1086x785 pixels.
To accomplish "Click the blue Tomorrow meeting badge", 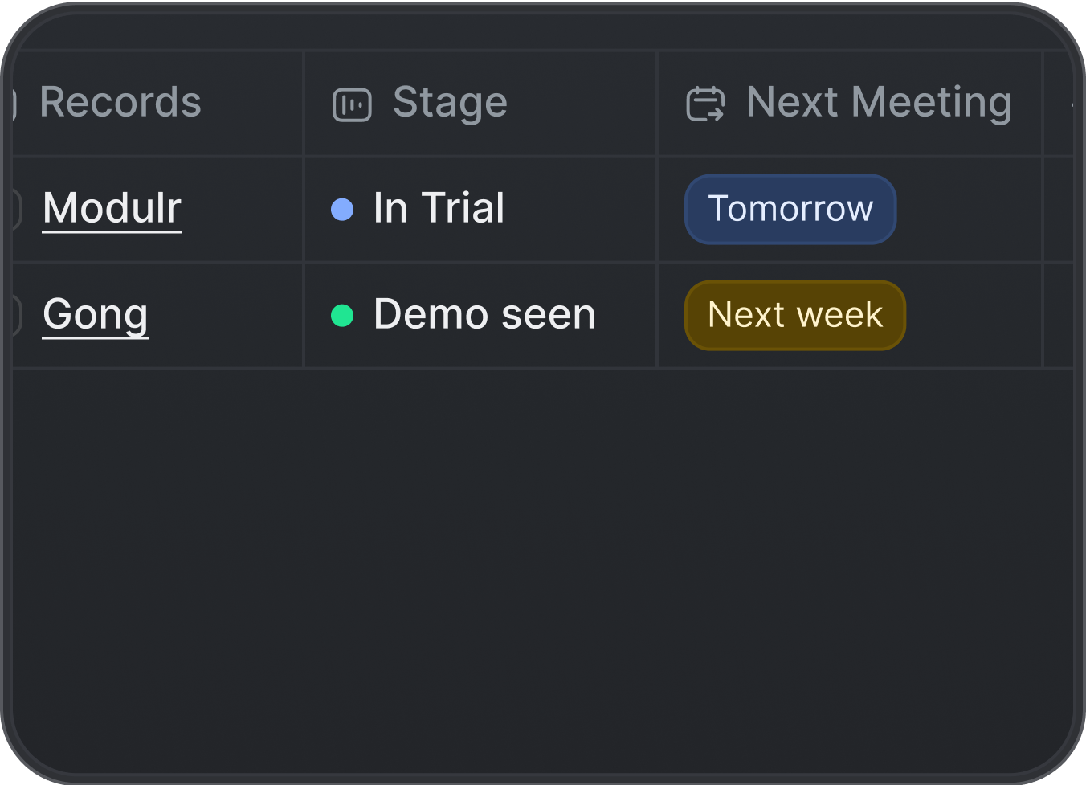I will point(790,209).
